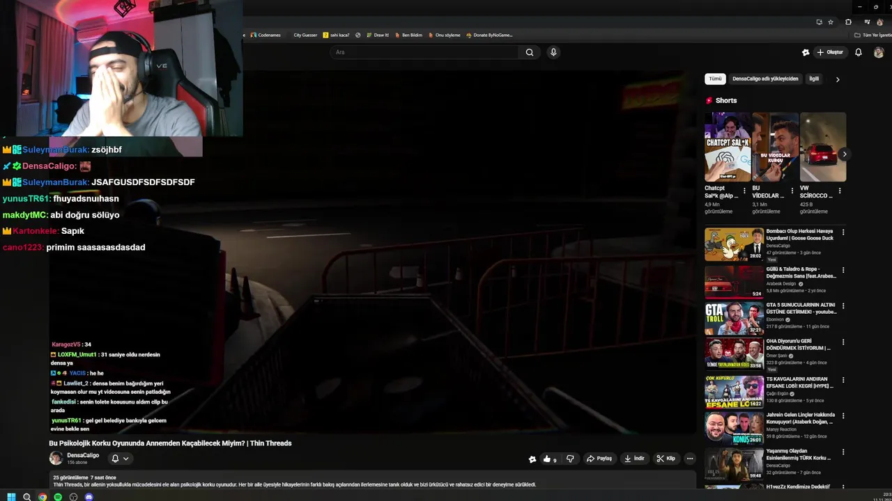Open the BU VİDEOLAR short thumbnail
This screenshot has height=501, width=892.
(776, 147)
